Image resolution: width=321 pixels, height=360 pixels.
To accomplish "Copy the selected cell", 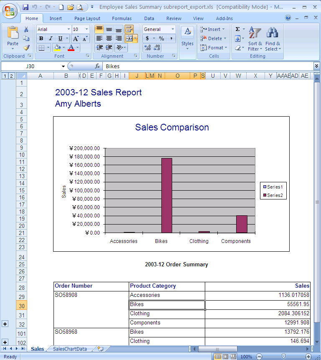I will click(26, 38).
